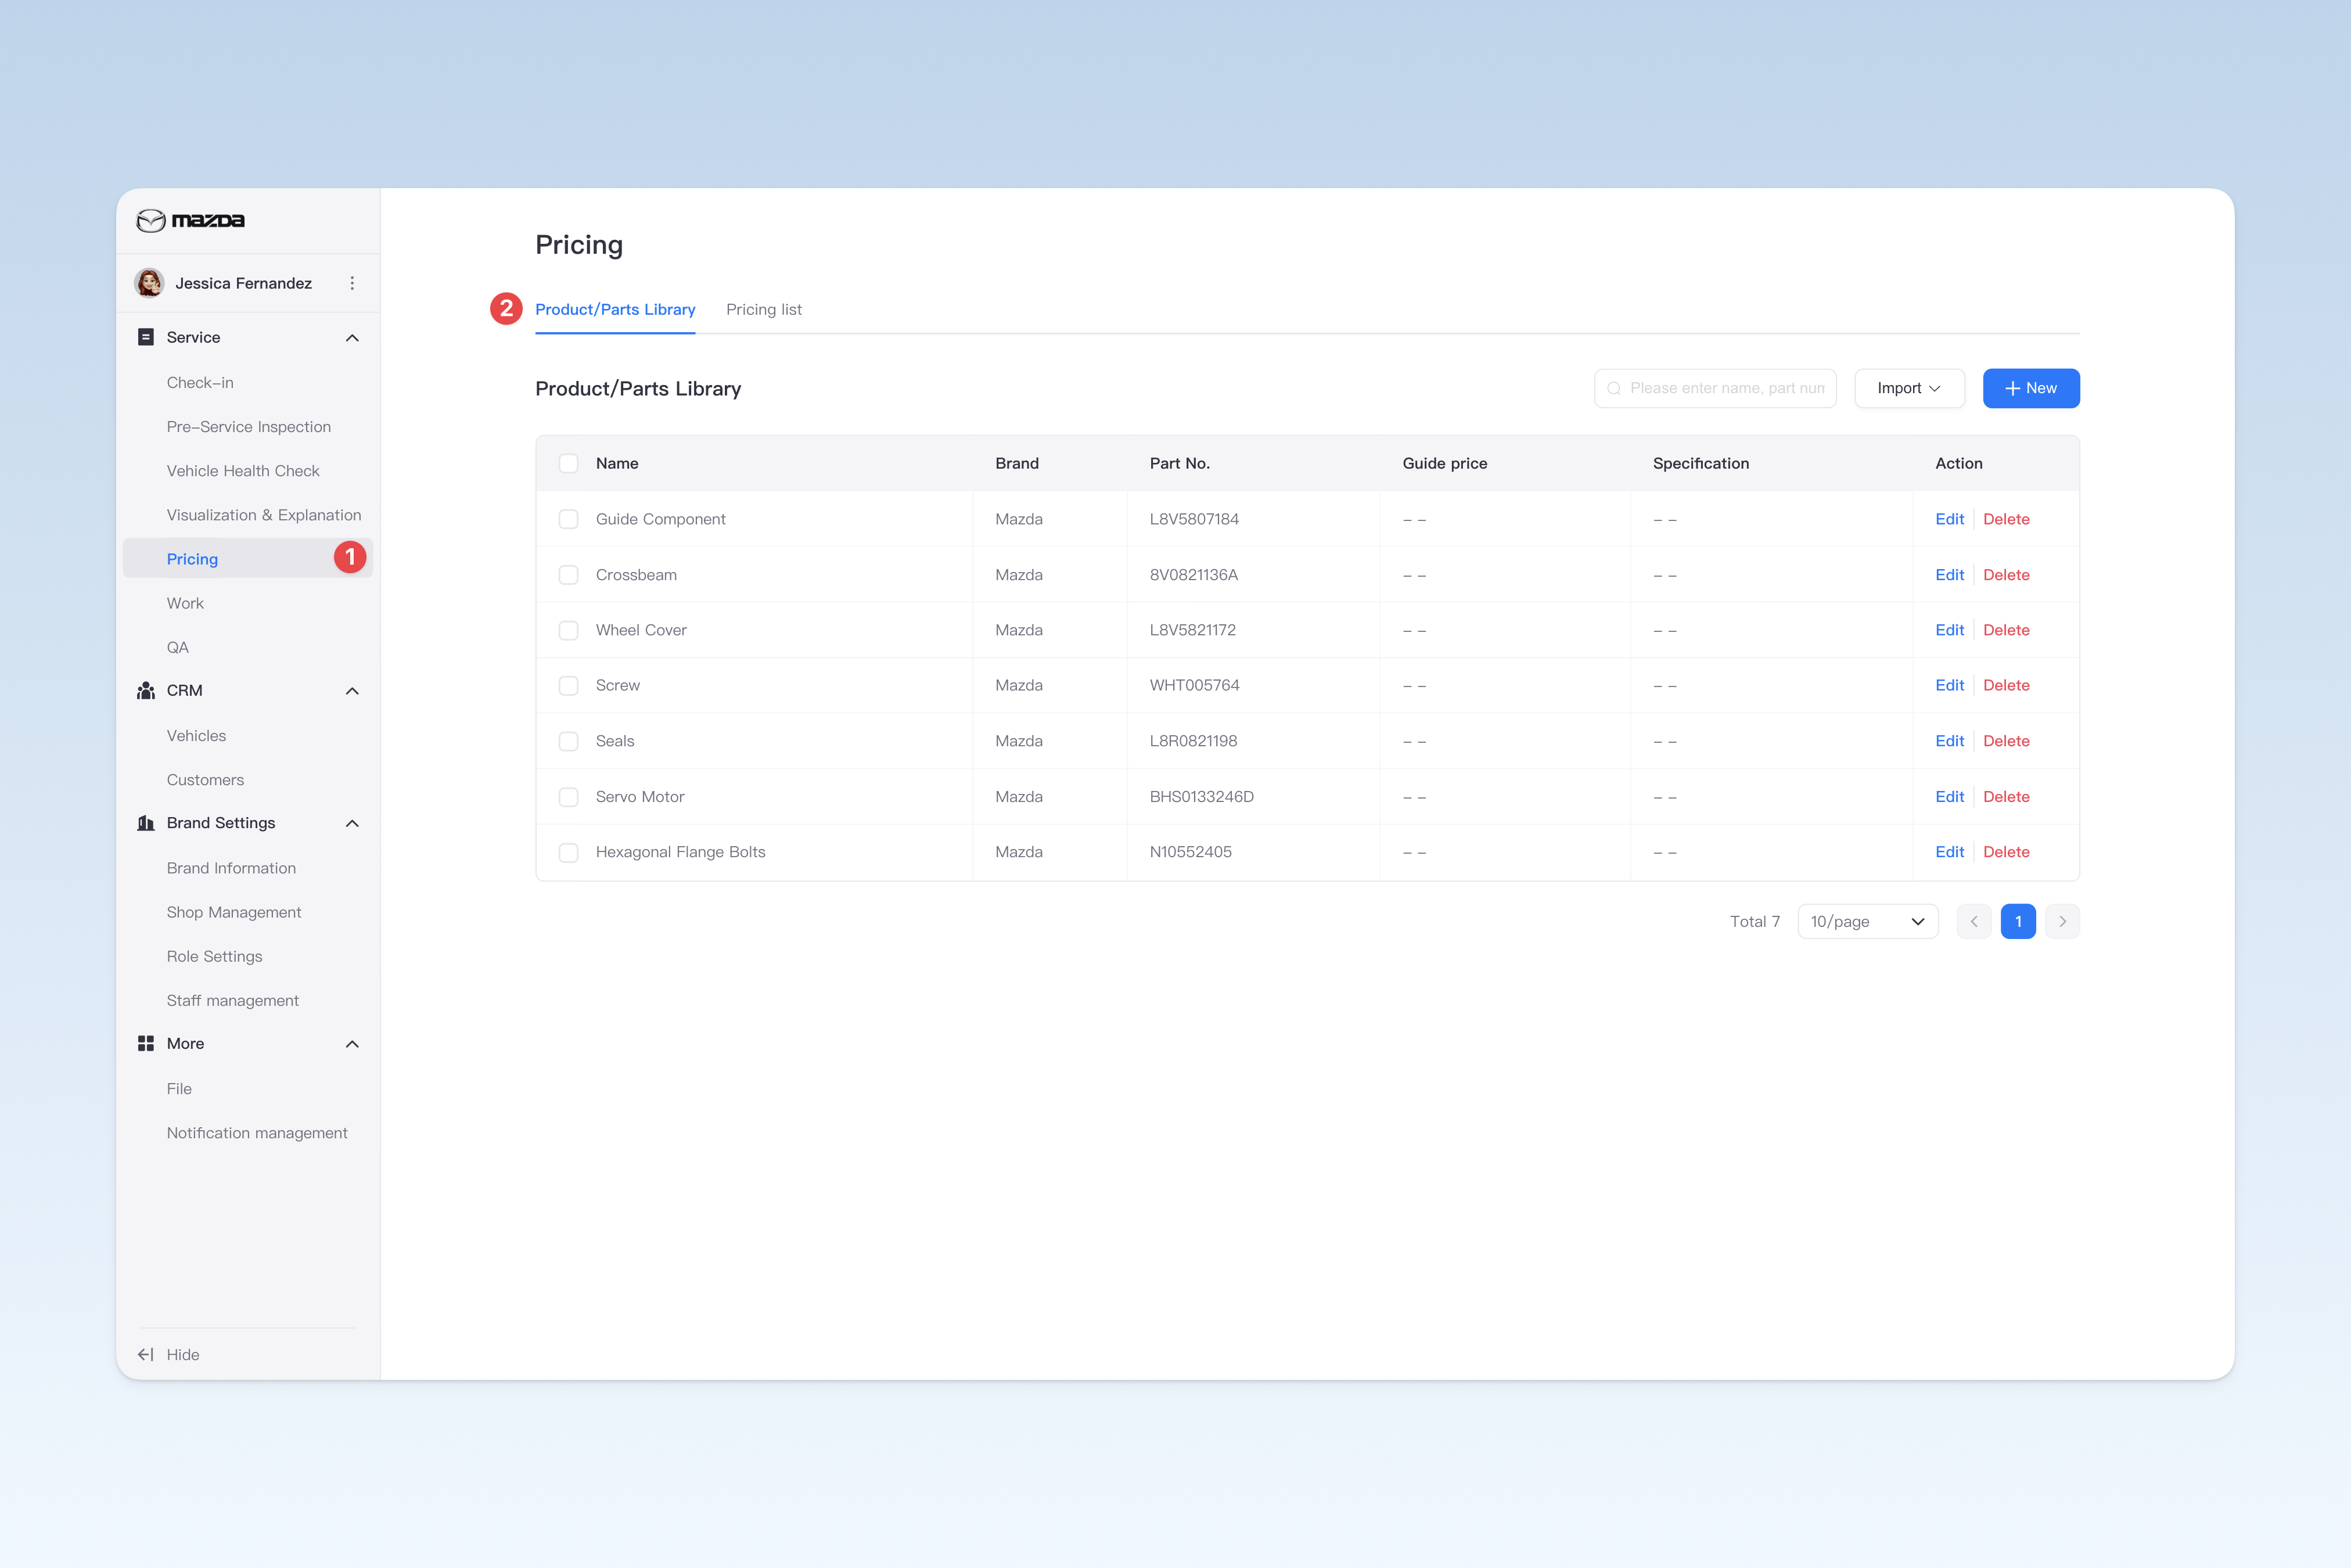The width and height of the screenshot is (2351, 1568).
Task: Check the Hexagonal Flange Bolts checkbox
Action: click(568, 852)
